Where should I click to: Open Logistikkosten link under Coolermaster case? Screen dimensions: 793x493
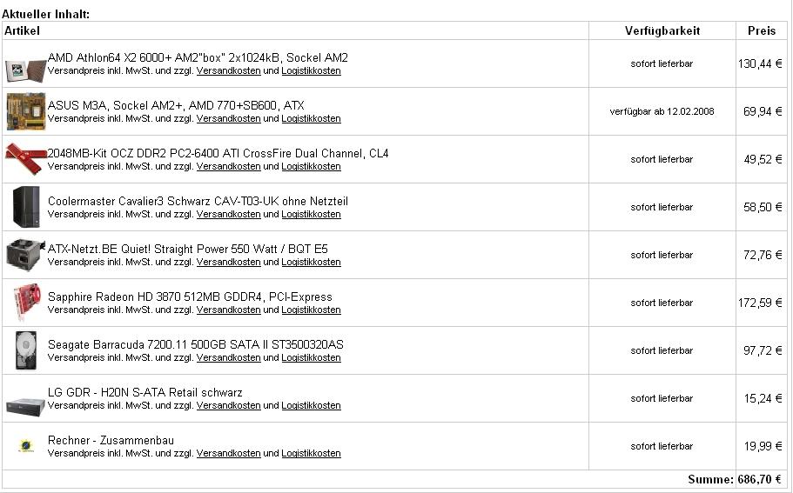pos(311,214)
